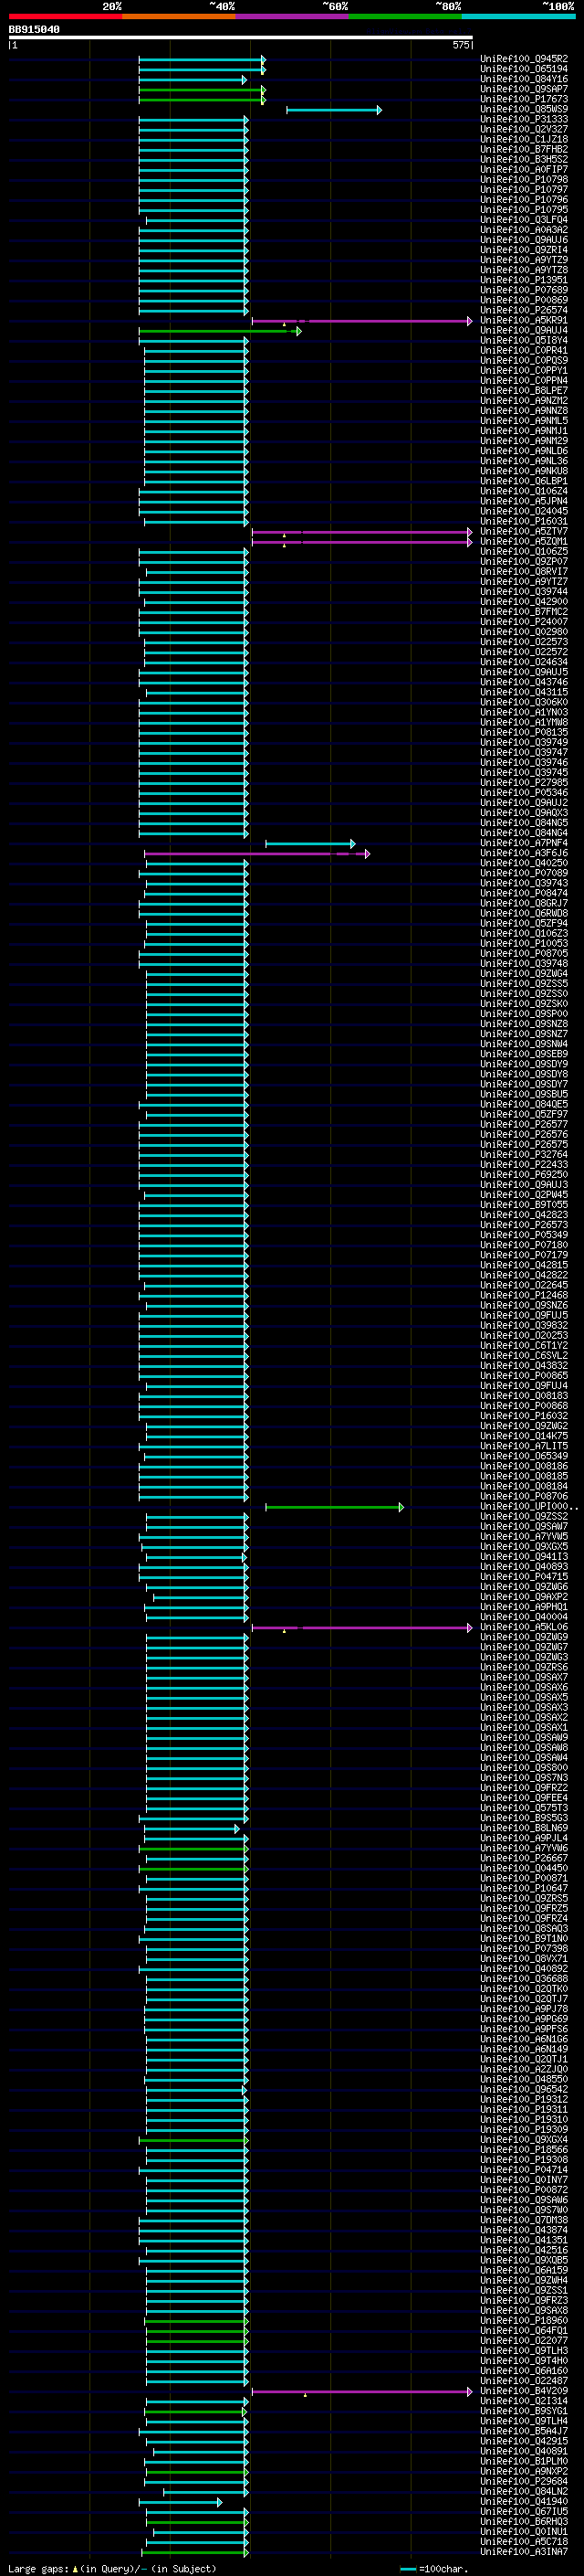584x2576 pixels.
Task: Click label UniRef100_Q6RWD8
Action: point(510,913)
